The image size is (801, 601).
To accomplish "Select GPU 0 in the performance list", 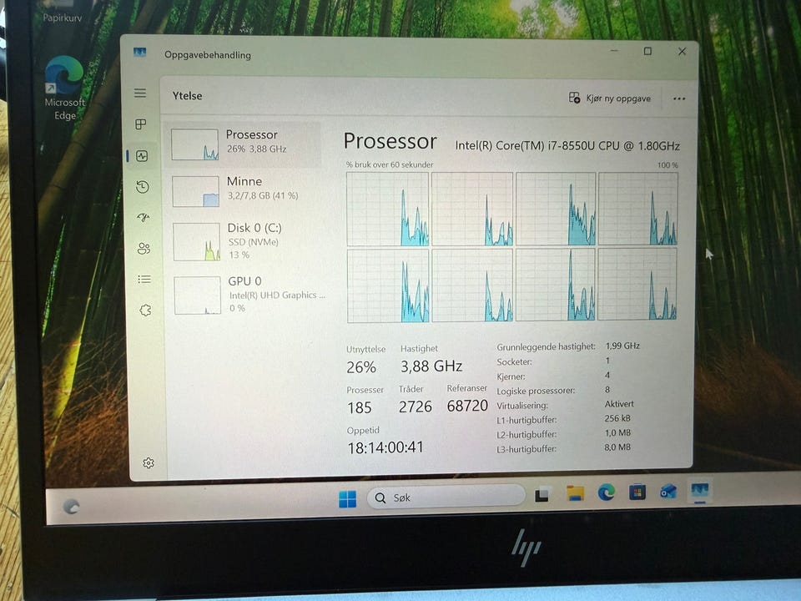I will [x=246, y=295].
